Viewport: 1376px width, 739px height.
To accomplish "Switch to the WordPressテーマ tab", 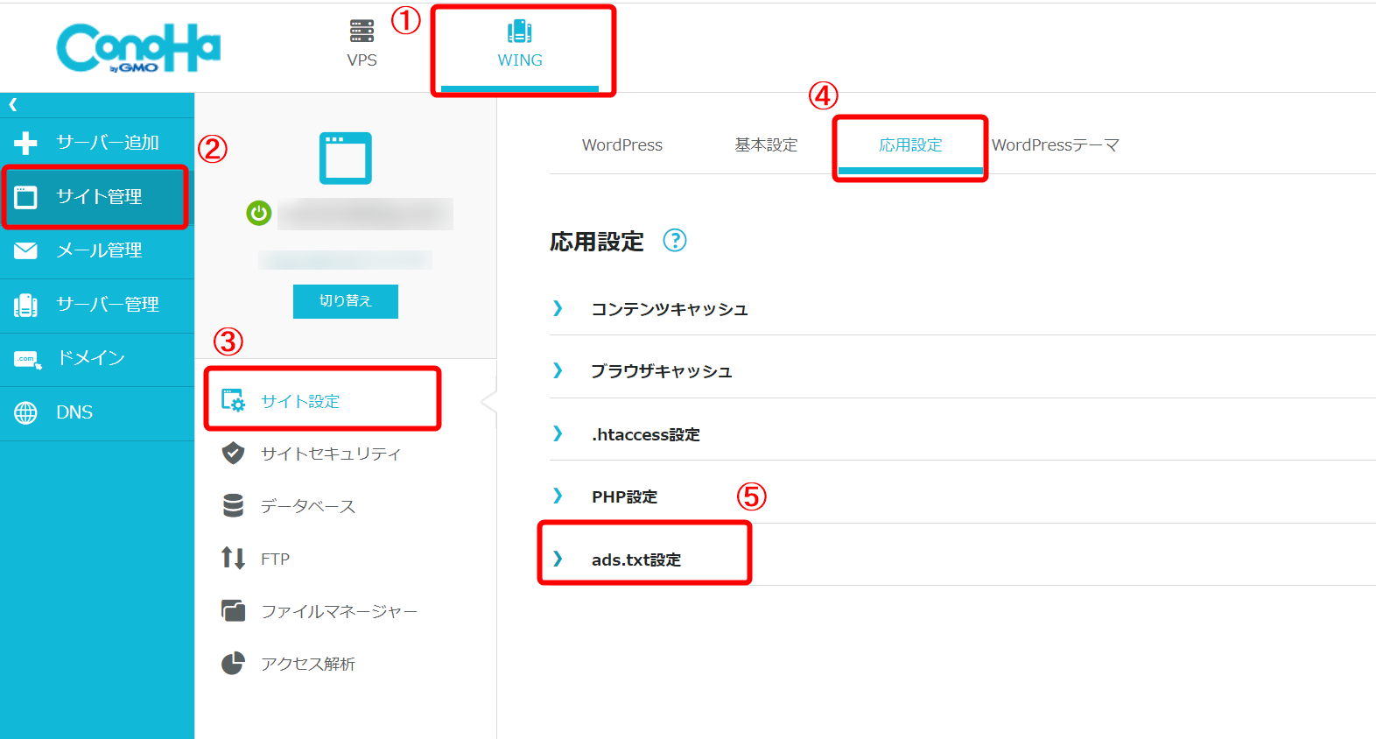I will pos(1056,145).
